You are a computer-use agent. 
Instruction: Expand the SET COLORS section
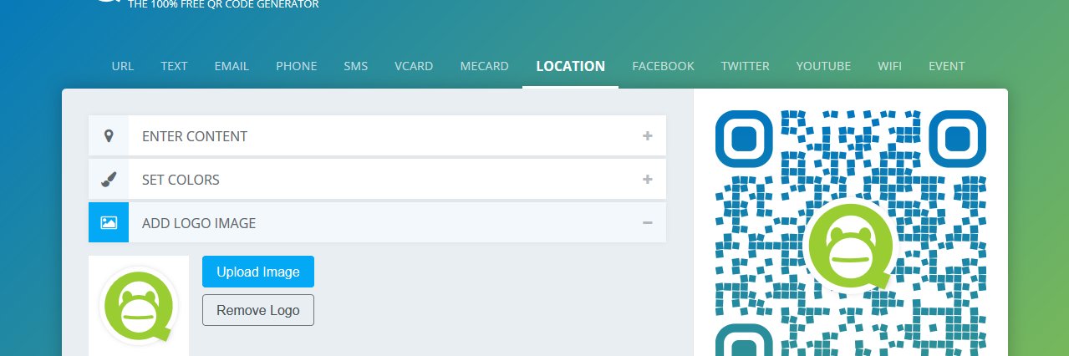pyautogui.click(x=377, y=179)
